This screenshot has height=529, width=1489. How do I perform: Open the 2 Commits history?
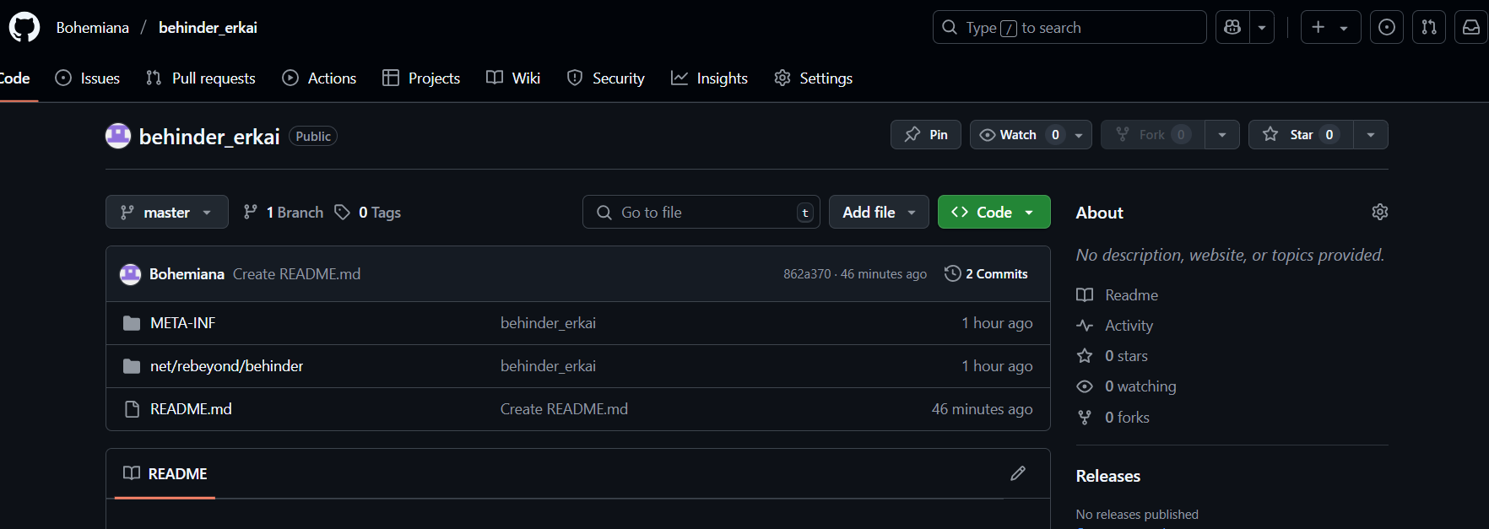click(x=986, y=274)
